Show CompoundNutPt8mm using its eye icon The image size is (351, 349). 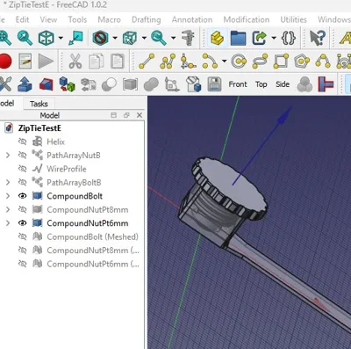tap(22, 209)
